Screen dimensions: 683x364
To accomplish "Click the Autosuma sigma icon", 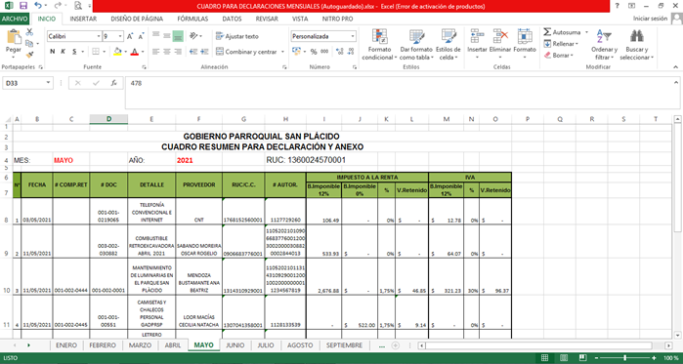I will (547, 32).
